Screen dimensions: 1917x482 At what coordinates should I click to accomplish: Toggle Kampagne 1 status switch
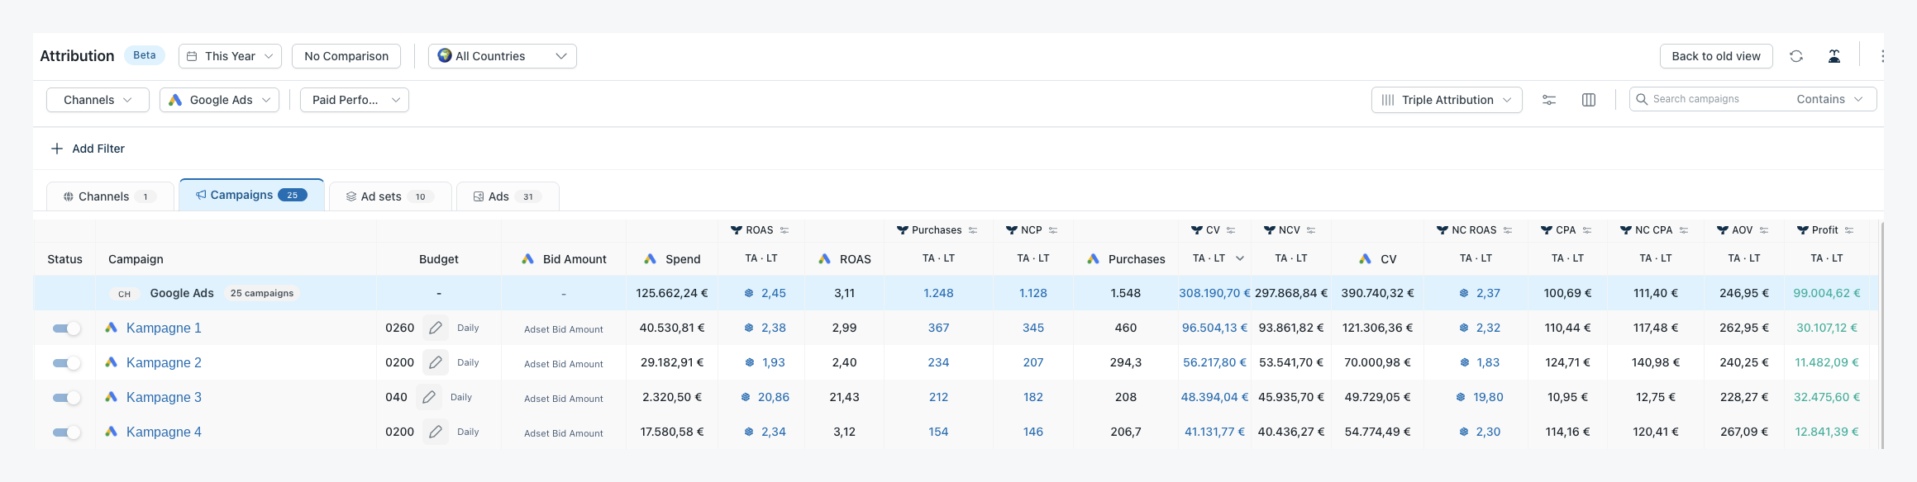coord(67,328)
